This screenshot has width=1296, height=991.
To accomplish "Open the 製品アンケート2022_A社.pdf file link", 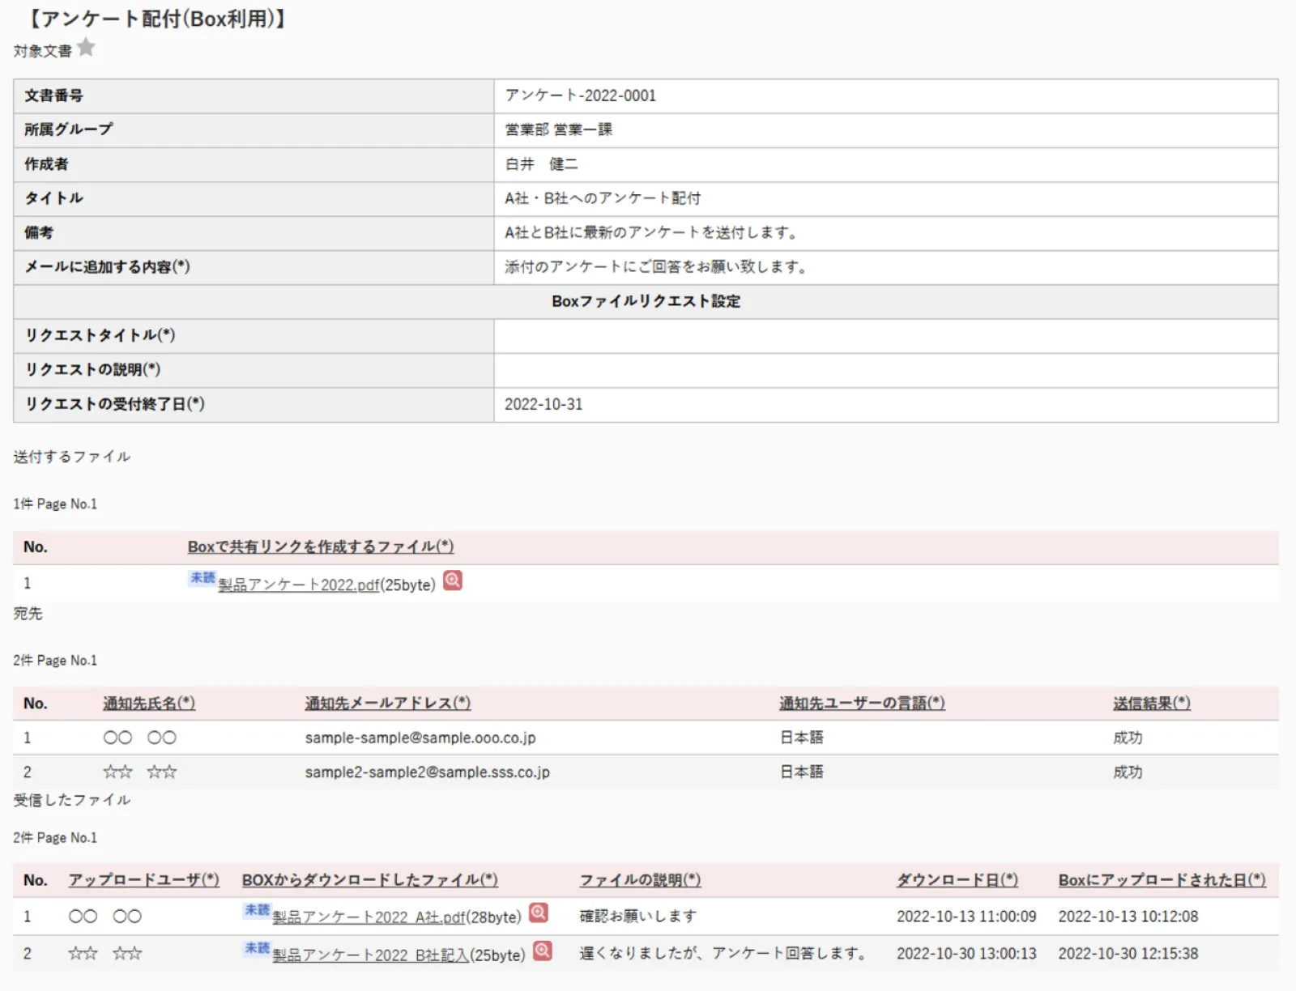I will click(369, 917).
